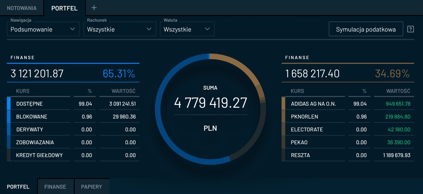
Task: Click the ADIDAS AG brown color marker
Action: (283, 104)
